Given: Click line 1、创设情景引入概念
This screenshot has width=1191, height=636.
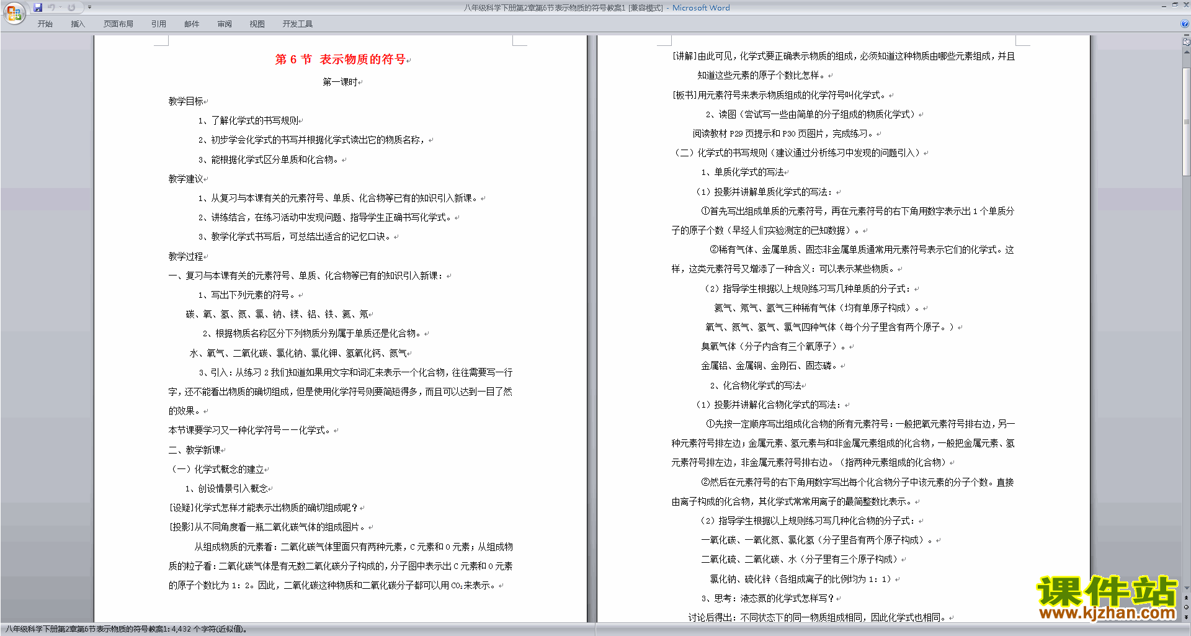Looking at the screenshot, I should point(226,488).
